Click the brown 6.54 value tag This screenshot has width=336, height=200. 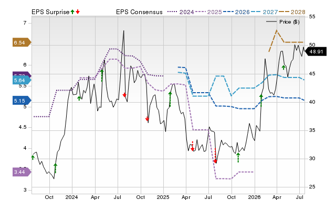22,42
